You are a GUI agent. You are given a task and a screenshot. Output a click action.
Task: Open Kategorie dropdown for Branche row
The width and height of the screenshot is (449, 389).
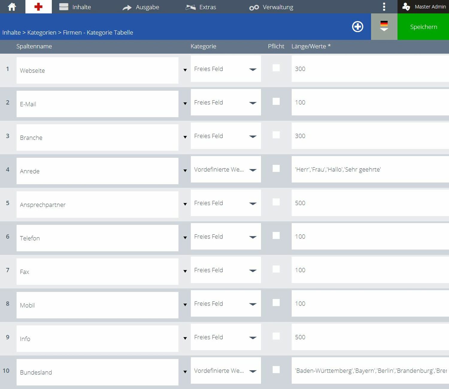click(x=226, y=136)
